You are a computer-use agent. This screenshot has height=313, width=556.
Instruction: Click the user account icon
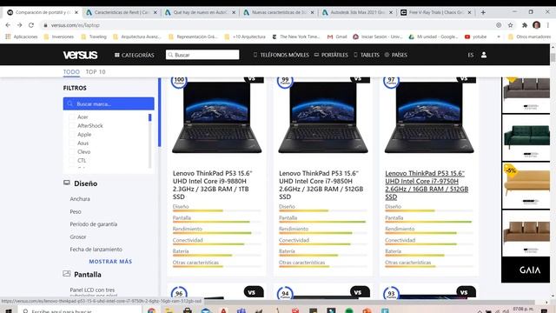point(484,55)
